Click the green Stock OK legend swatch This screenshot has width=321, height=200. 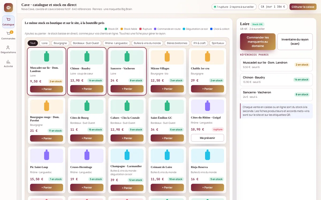[106, 29]
